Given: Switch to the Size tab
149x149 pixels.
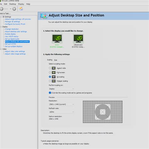Looking at the screenshot, I should click(56, 60).
